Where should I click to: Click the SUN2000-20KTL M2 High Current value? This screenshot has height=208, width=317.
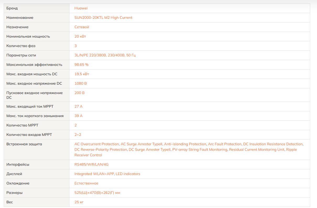(x=103, y=18)
